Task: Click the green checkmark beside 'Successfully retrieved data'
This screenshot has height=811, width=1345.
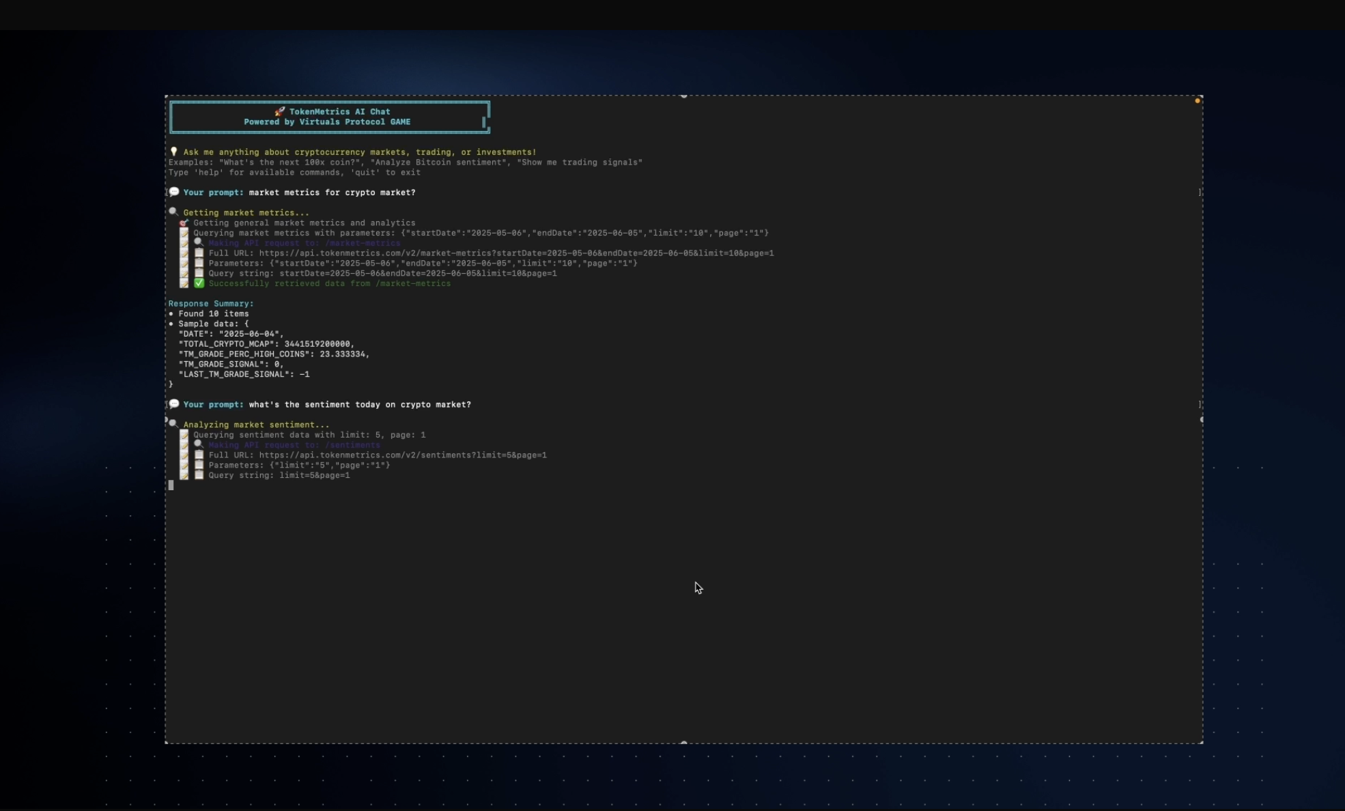Action: click(x=199, y=283)
